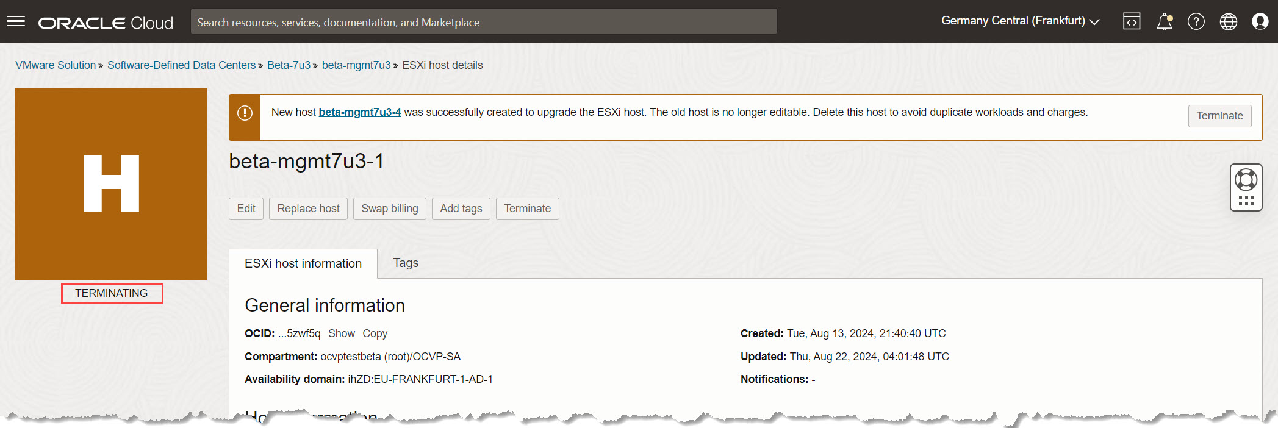Click the TERMINATING status label
Screen dimensions: 1278x428
(112, 293)
